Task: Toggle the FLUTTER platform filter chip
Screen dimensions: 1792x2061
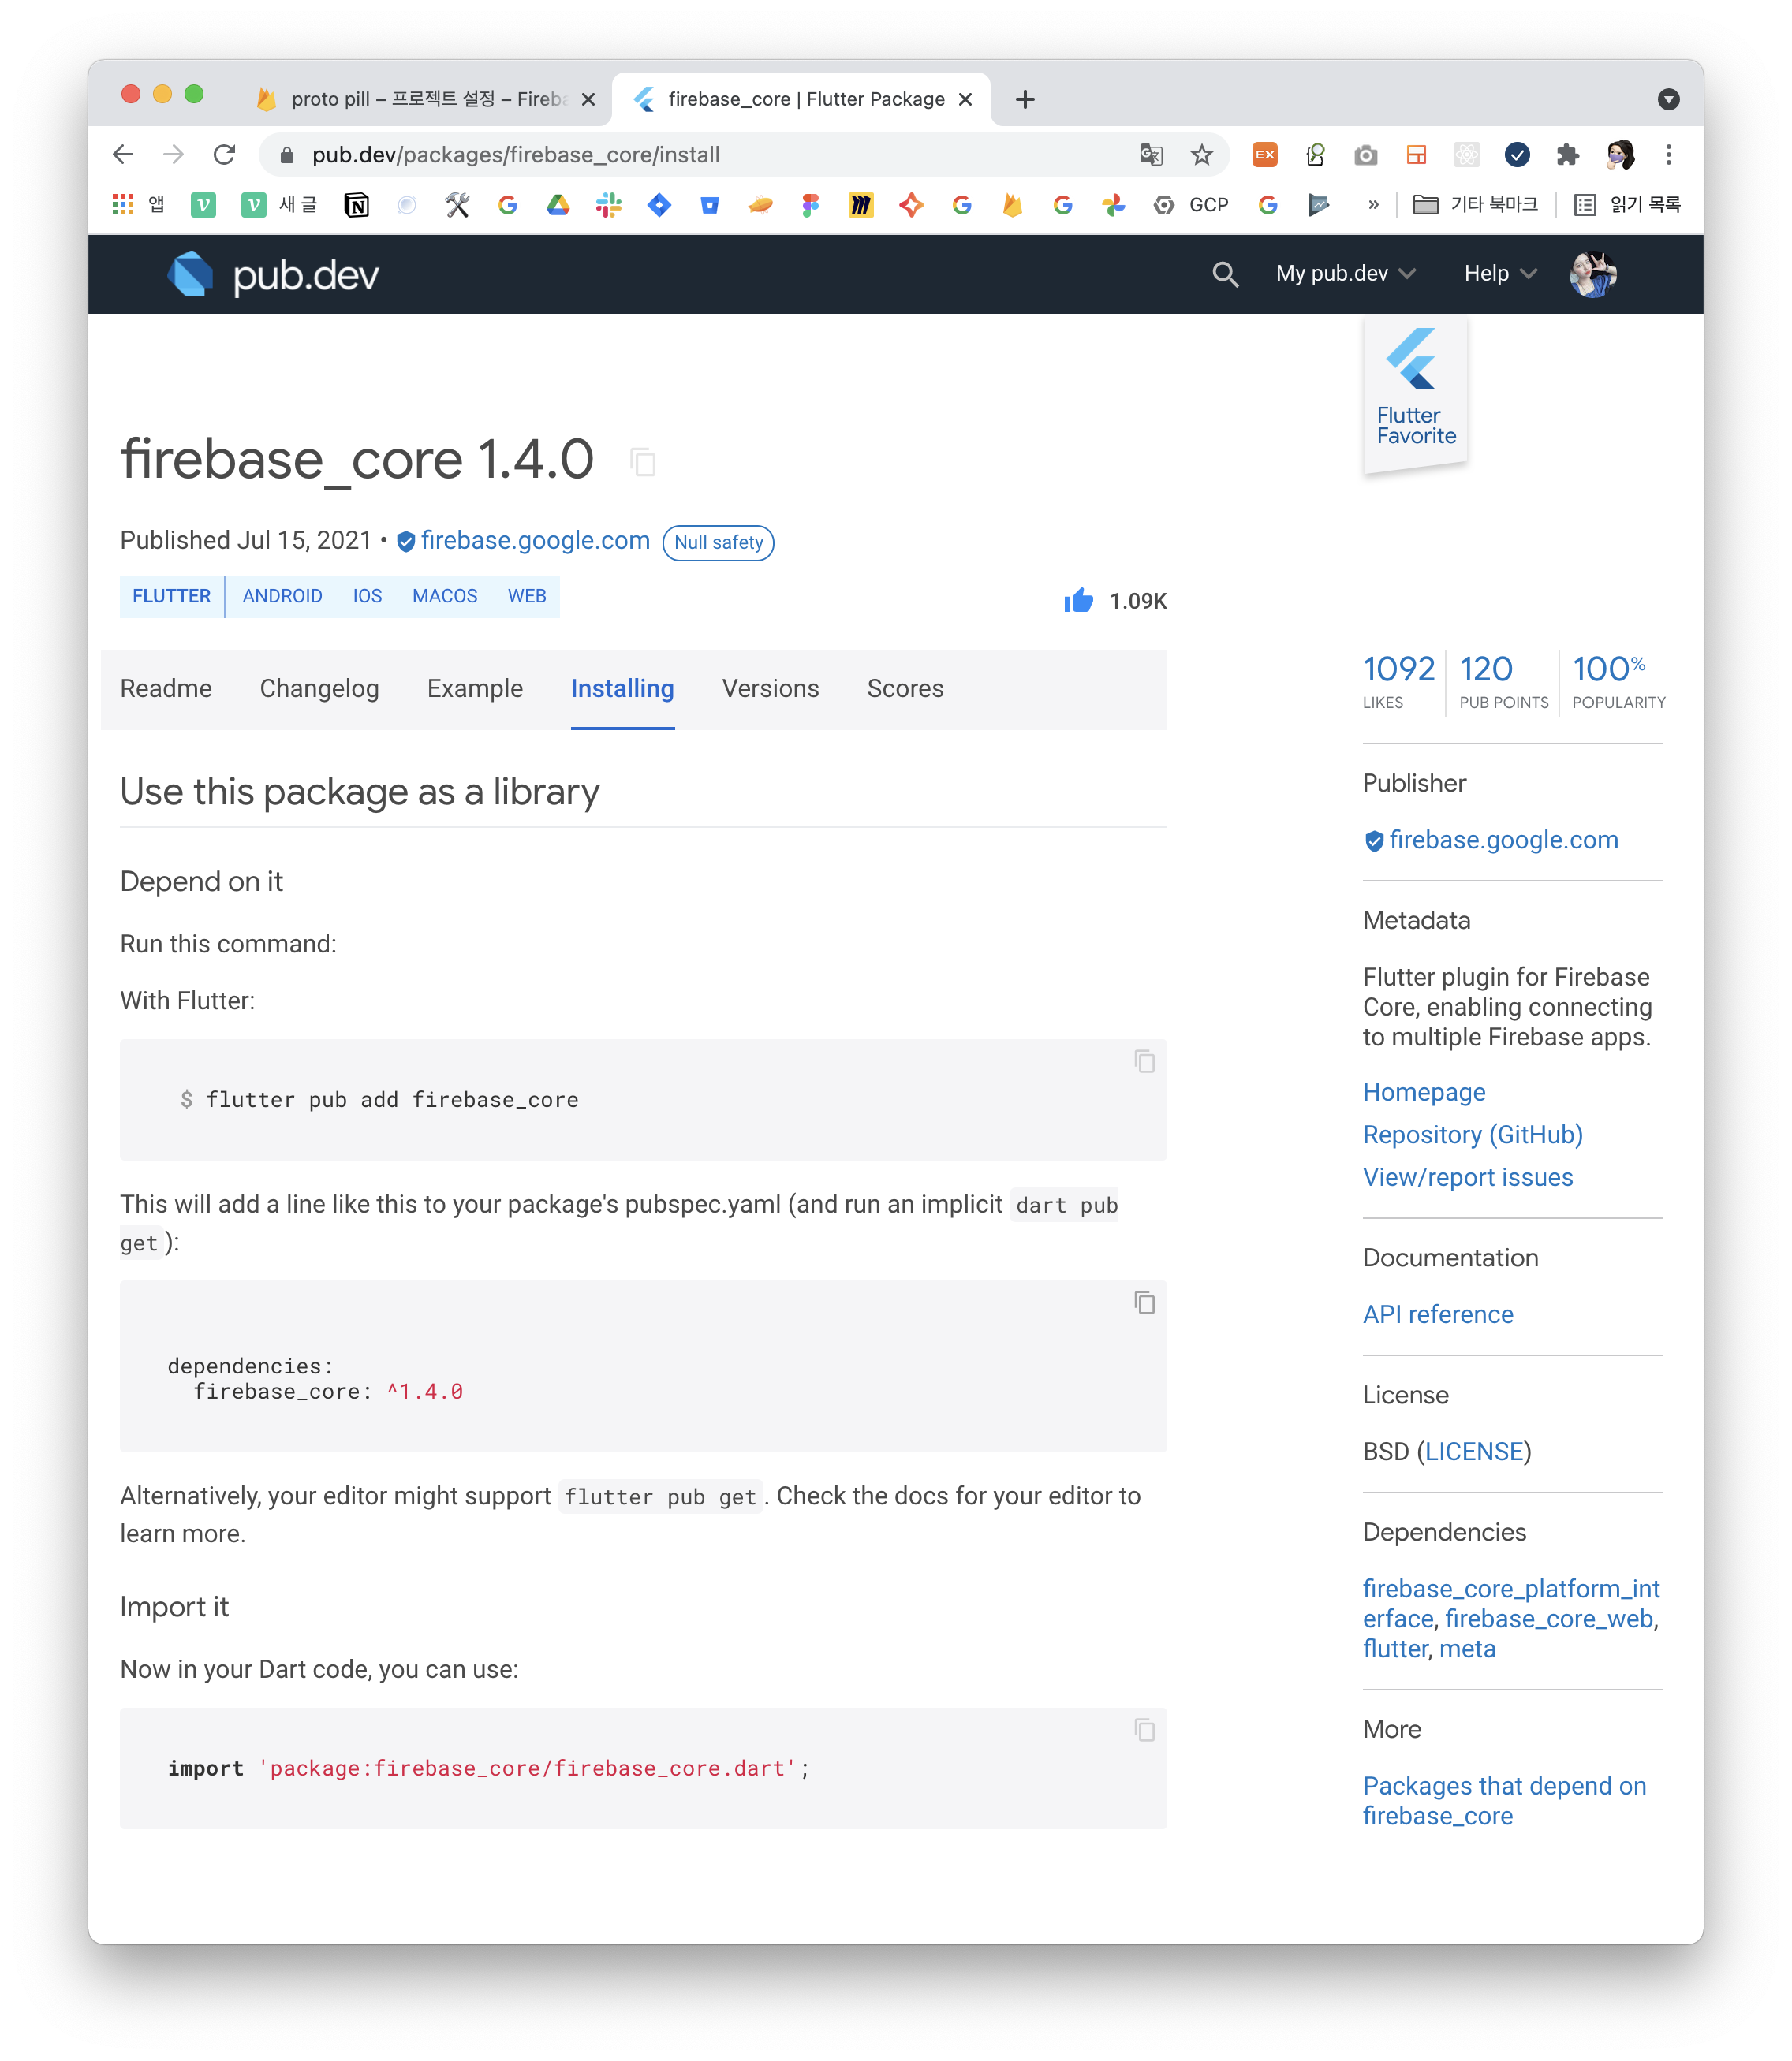Action: 171,596
